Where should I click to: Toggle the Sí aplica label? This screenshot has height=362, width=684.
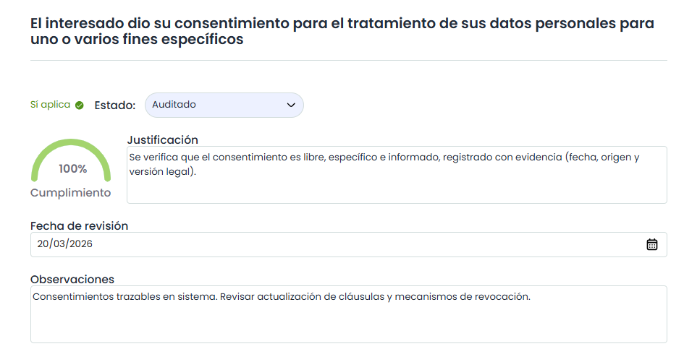[50, 105]
